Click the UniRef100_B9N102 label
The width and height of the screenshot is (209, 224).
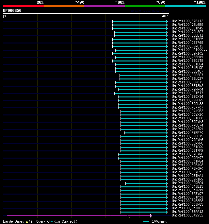click(x=187, y=53)
